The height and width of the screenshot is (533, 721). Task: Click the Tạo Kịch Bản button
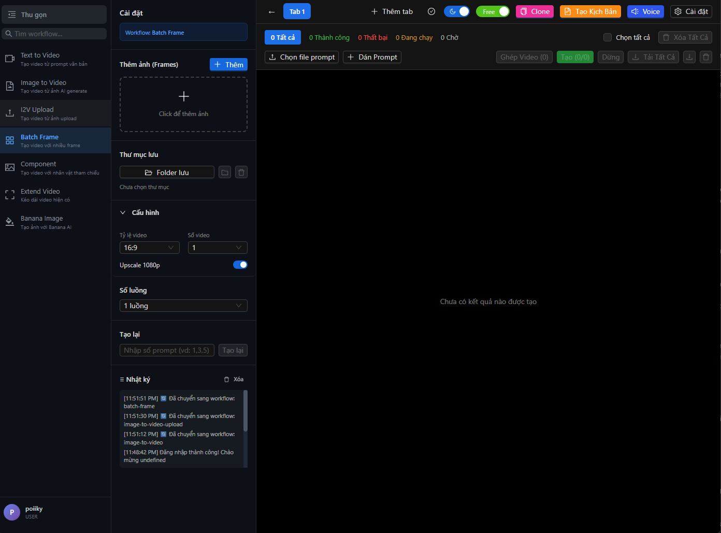point(590,11)
